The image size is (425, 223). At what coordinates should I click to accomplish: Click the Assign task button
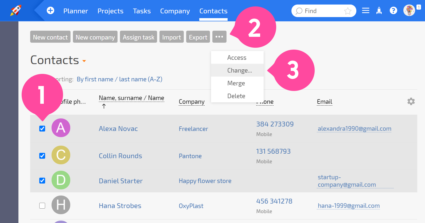138,37
